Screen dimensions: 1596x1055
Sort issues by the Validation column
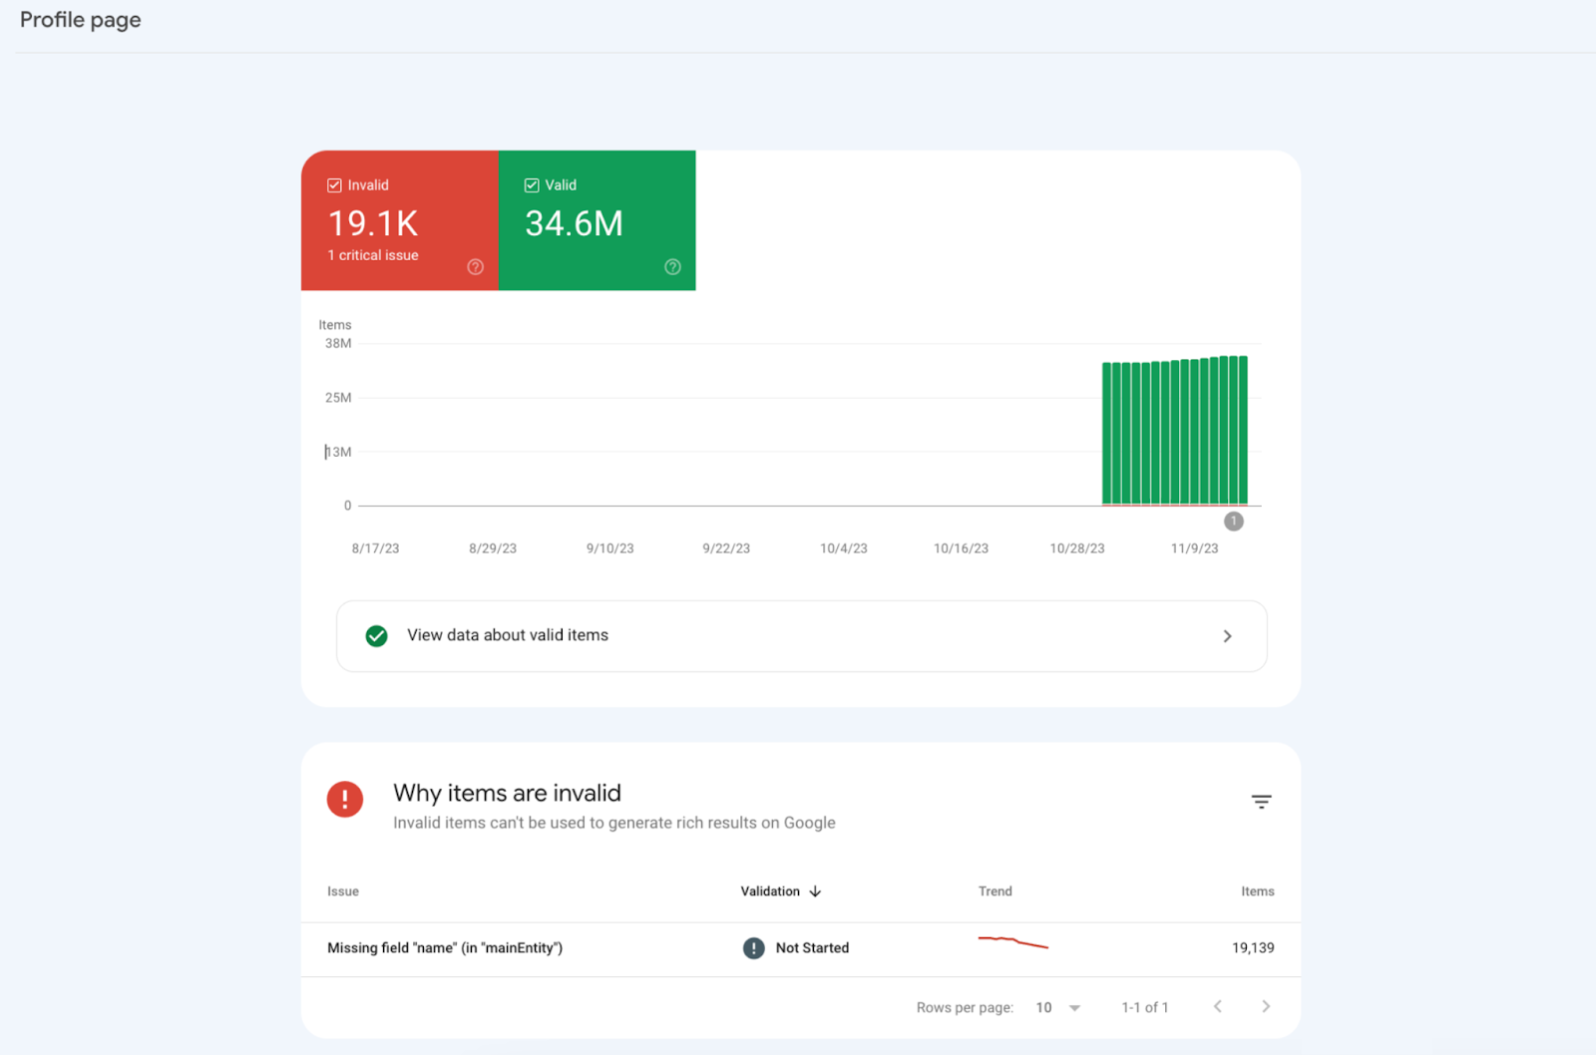pos(771,890)
